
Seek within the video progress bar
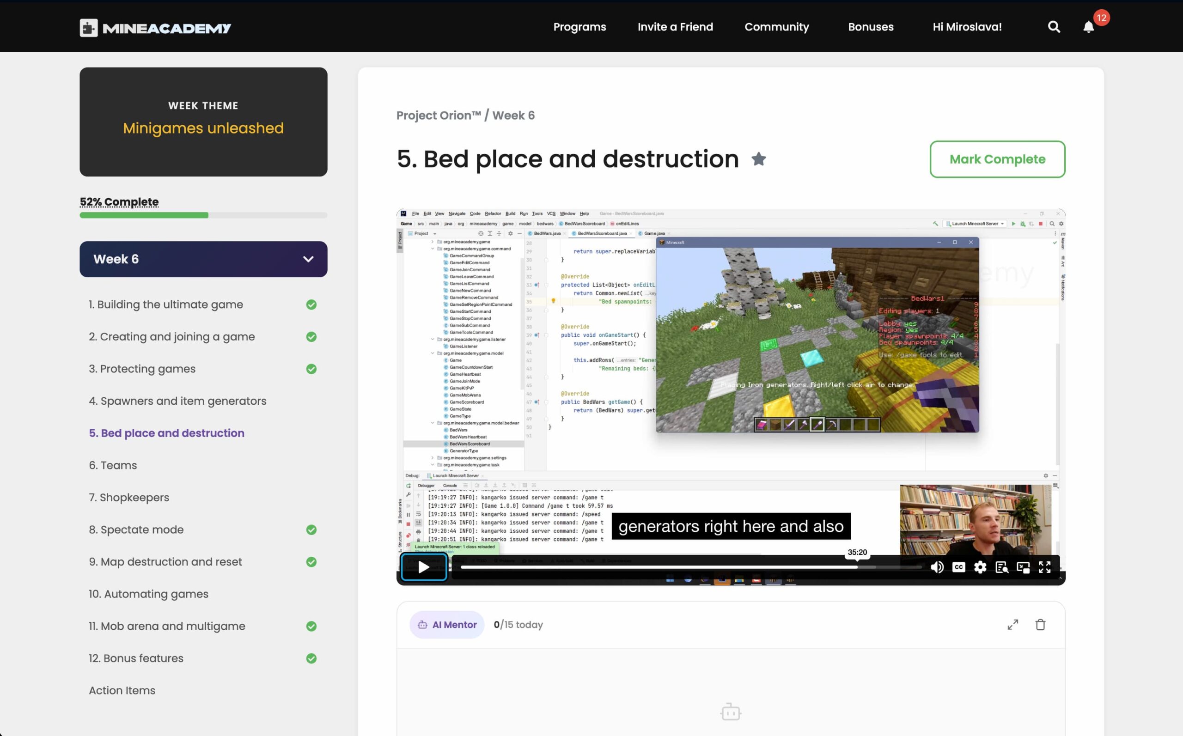pos(682,567)
